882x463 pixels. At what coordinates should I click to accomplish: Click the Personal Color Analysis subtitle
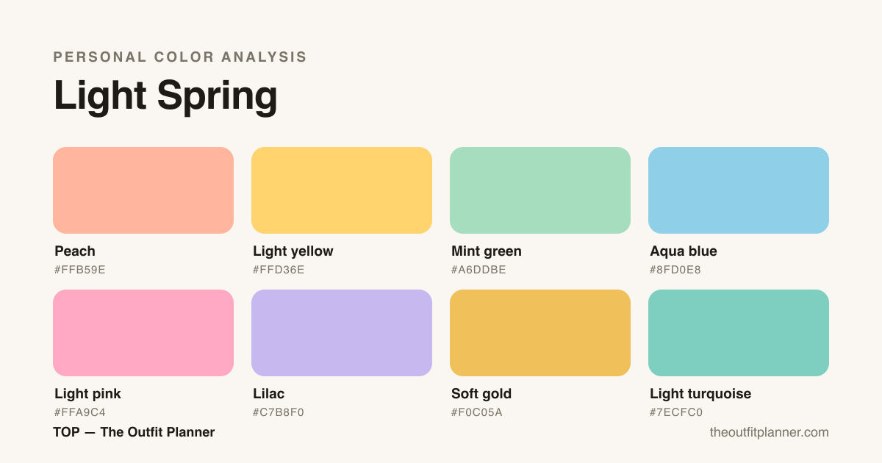point(180,57)
